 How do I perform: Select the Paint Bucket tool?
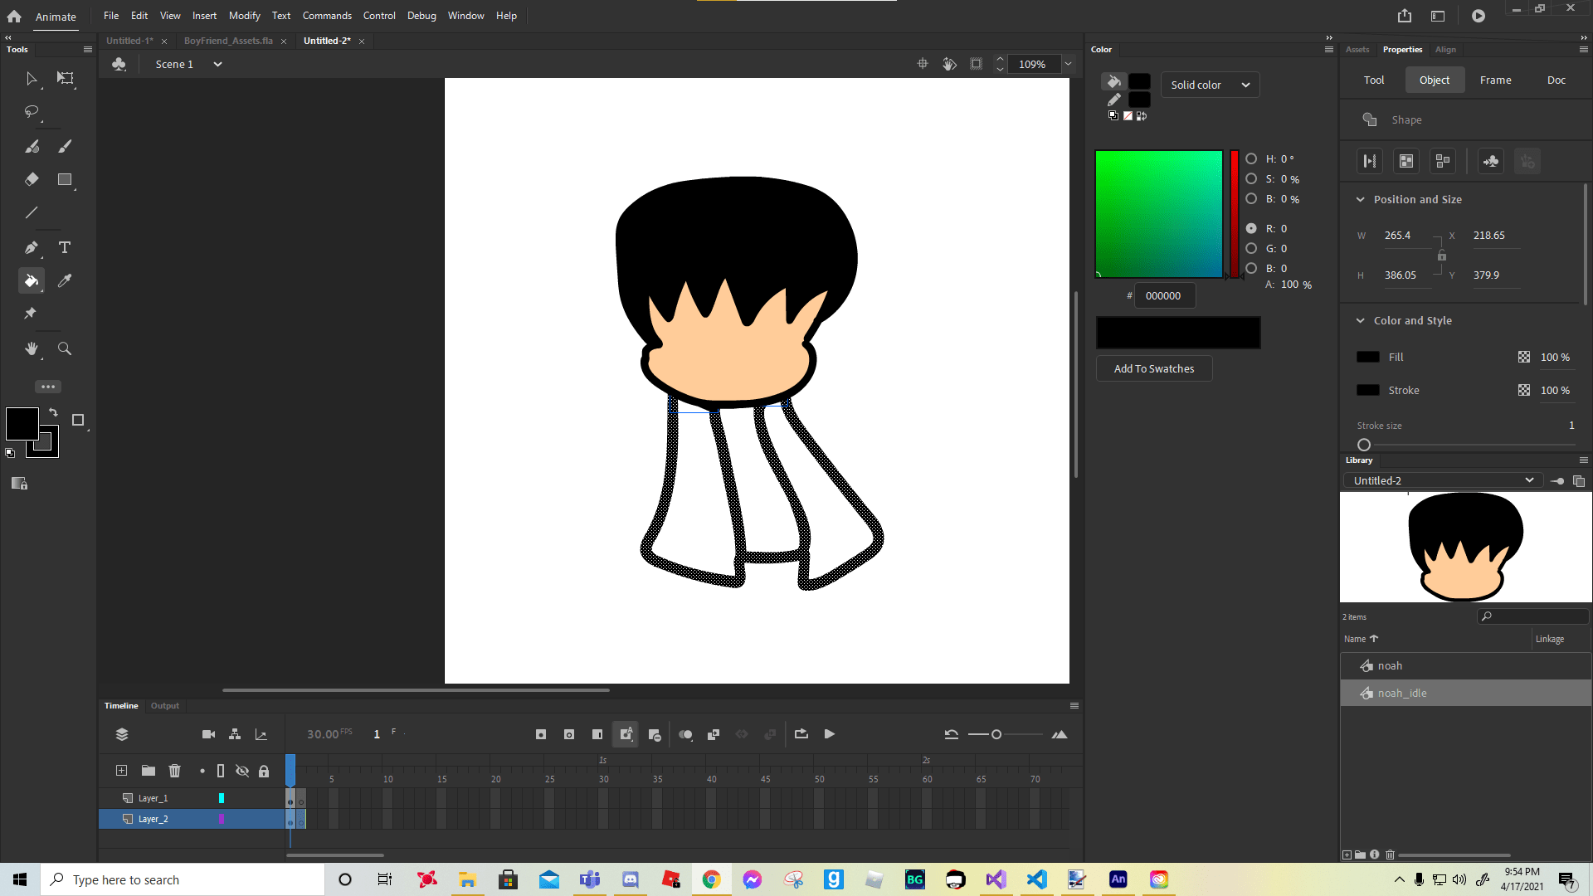31,280
